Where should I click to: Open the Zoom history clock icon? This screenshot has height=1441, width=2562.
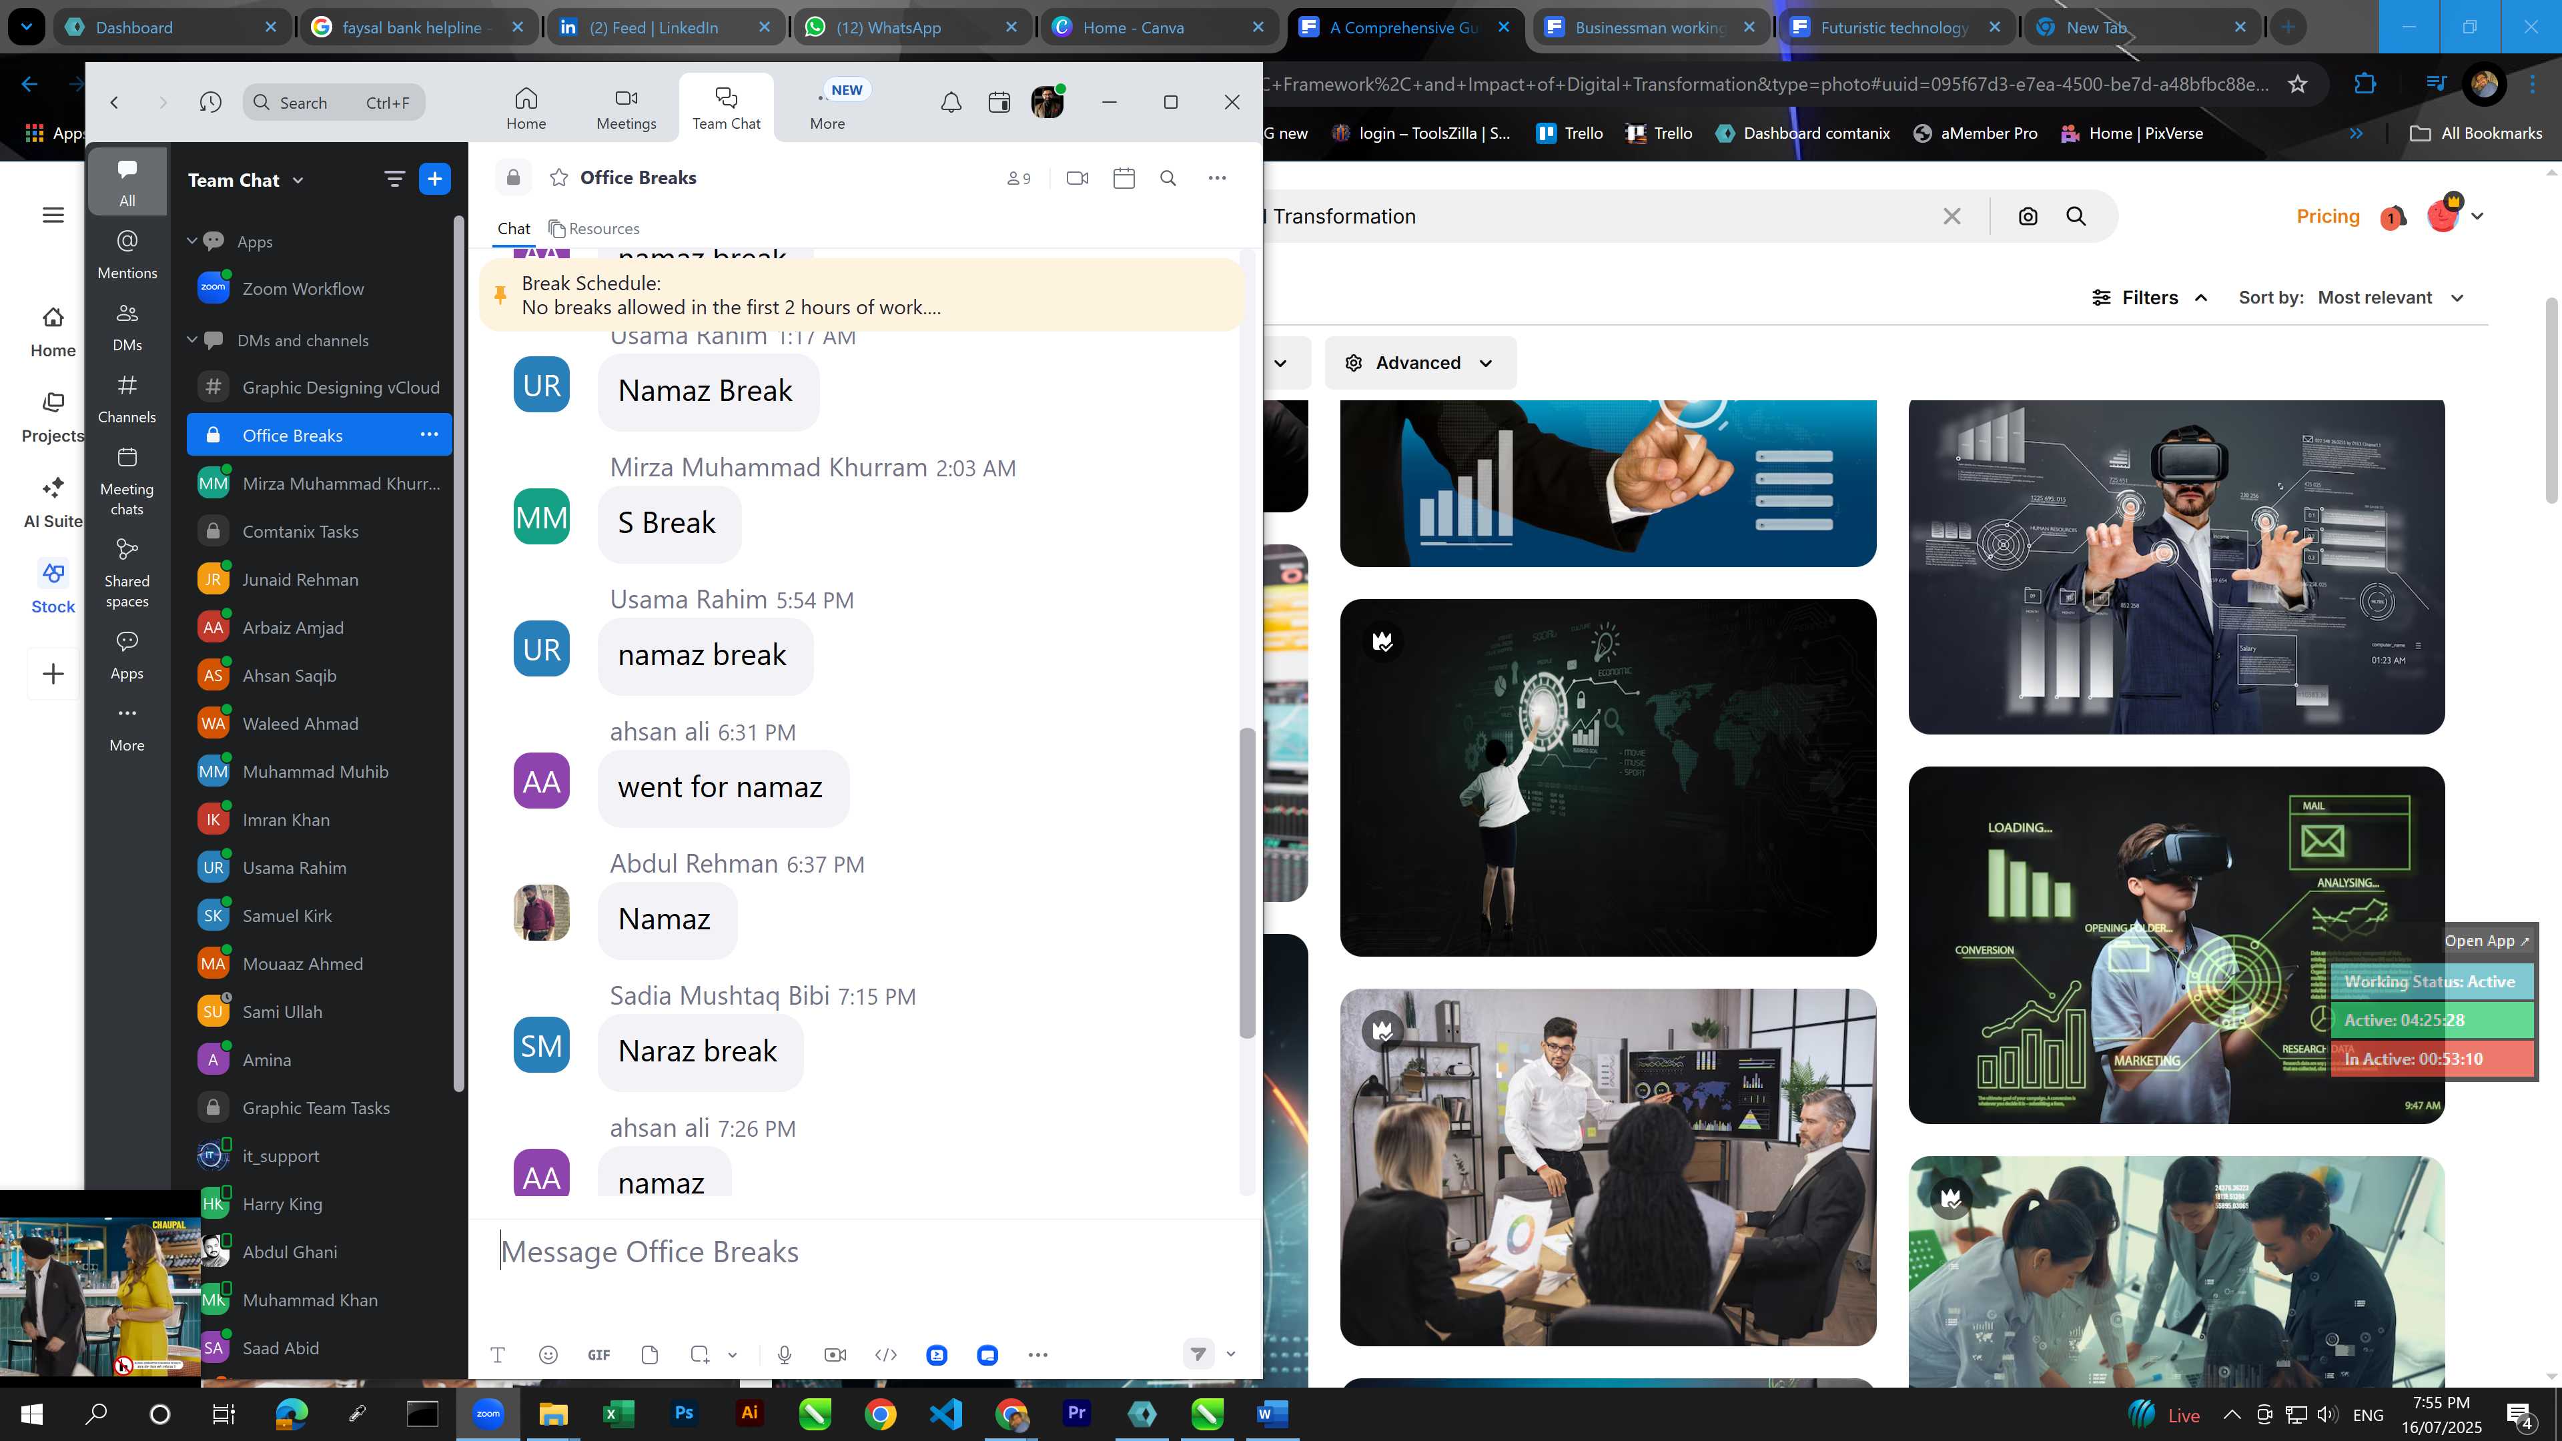[210, 103]
